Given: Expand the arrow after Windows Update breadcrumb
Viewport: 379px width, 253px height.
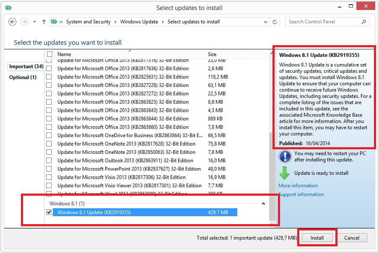Looking at the screenshot, I should click(163, 22).
